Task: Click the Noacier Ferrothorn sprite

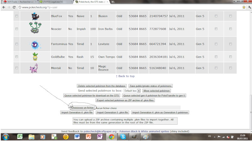Action: 35,28
